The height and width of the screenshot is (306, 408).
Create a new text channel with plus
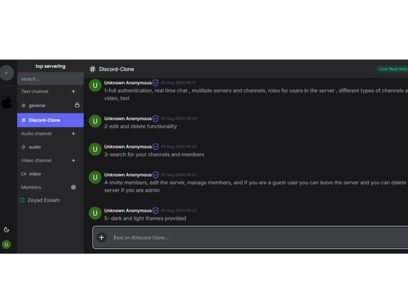click(x=73, y=91)
